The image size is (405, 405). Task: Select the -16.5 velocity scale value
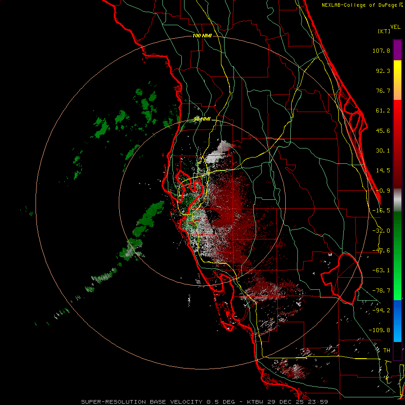(381, 211)
